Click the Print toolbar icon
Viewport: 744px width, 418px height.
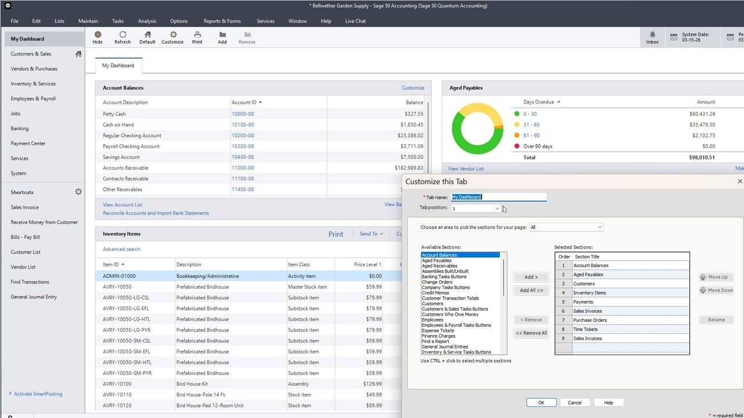tap(198, 35)
